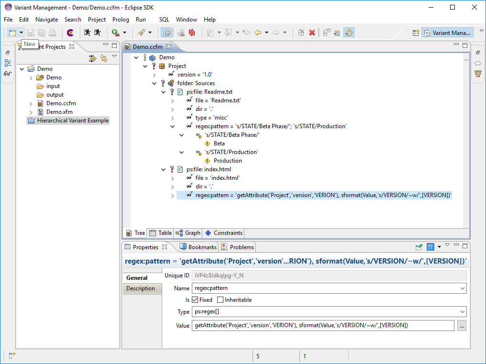This screenshot has height=364, width=486.
Task: Open the SQL menu
Action: [164, 20]
